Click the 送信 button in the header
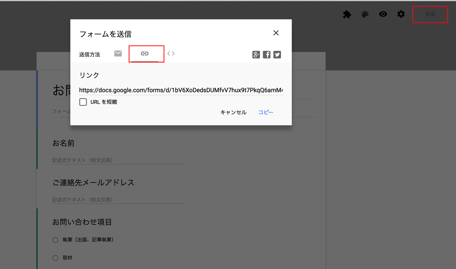Screen dimensions: 456x269 click(x=430, y=14)
